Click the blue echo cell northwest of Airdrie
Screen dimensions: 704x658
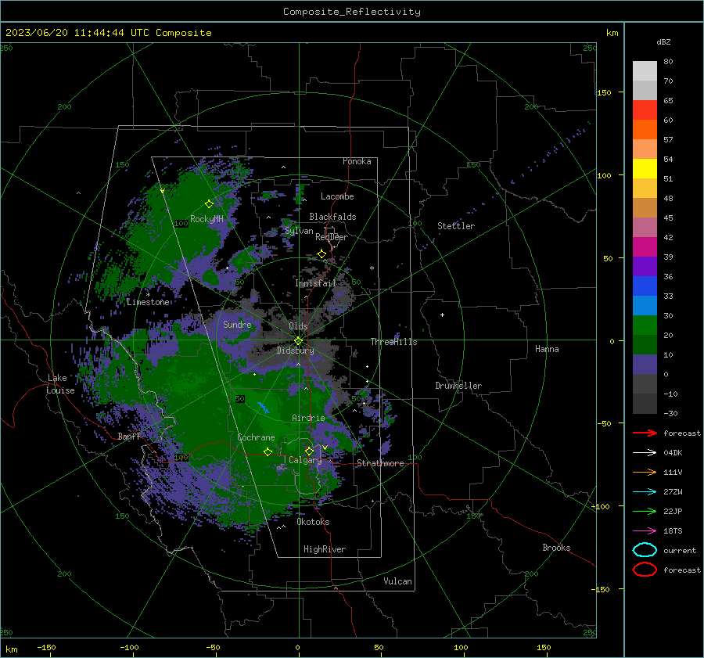(x=264, y=408)
